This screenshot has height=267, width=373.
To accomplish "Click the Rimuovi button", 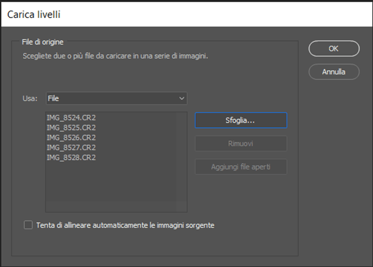I will (241, 143).
